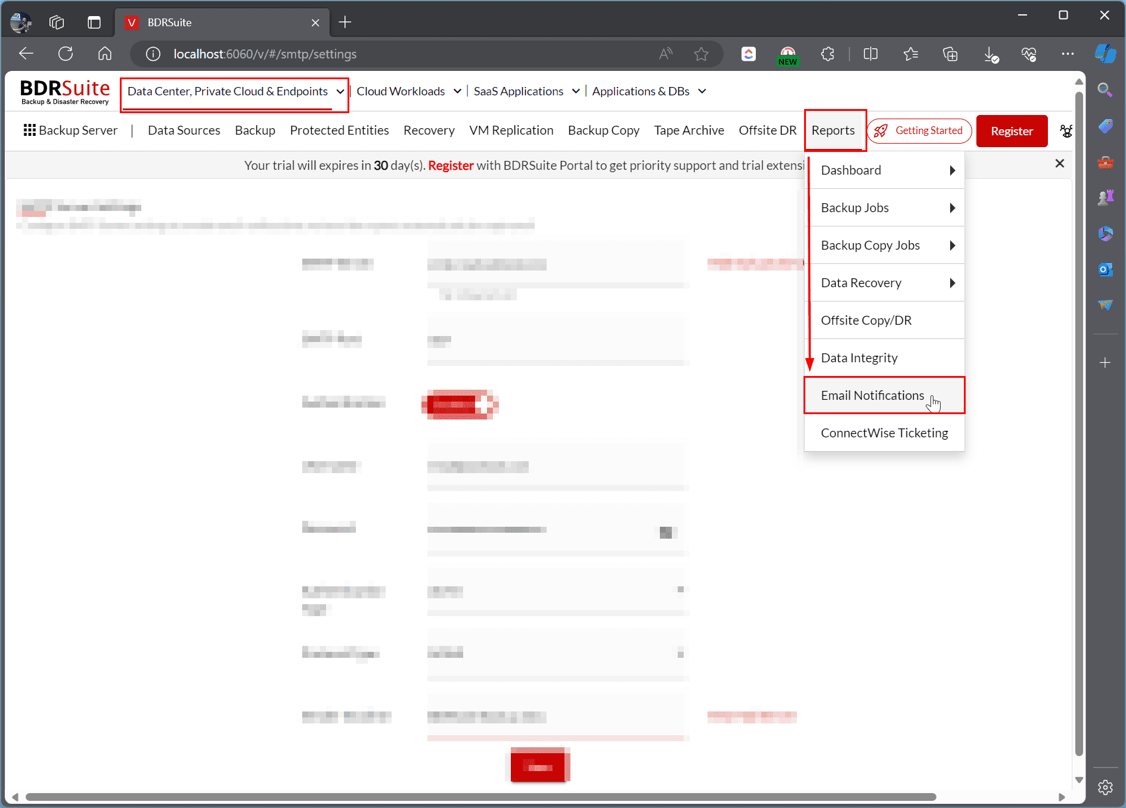Open the Reports menu tab
Screen dimensions: 1126x808
click(833, 130)
